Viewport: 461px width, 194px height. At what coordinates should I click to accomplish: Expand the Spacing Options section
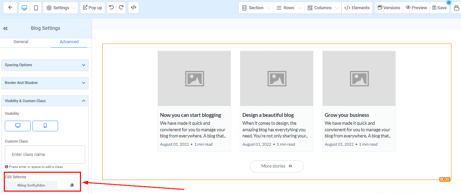(x=45, y=65)
